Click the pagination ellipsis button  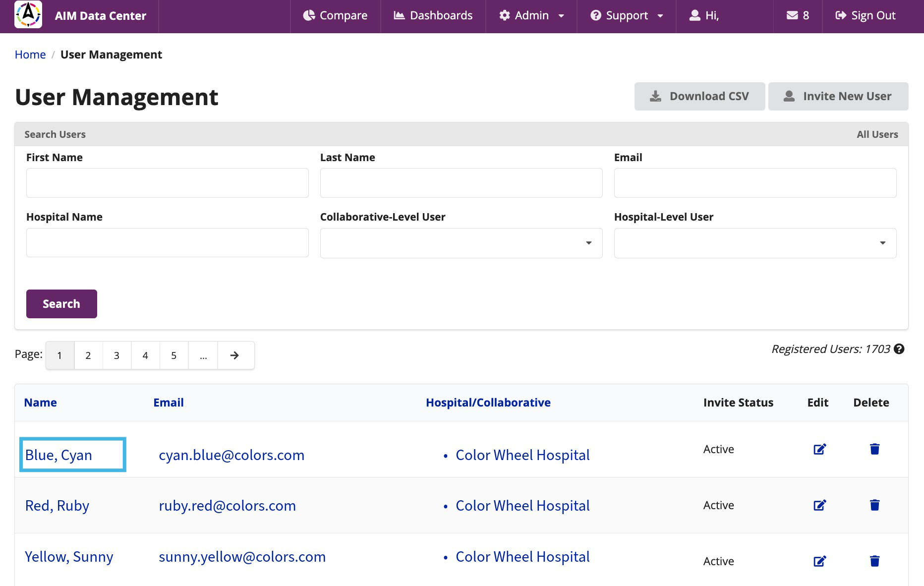click(x=203, y=355)
